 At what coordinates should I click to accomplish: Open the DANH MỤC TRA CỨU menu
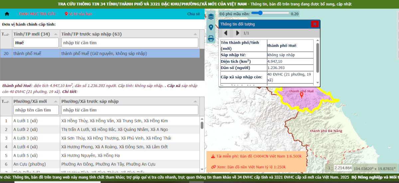[37, 14]
